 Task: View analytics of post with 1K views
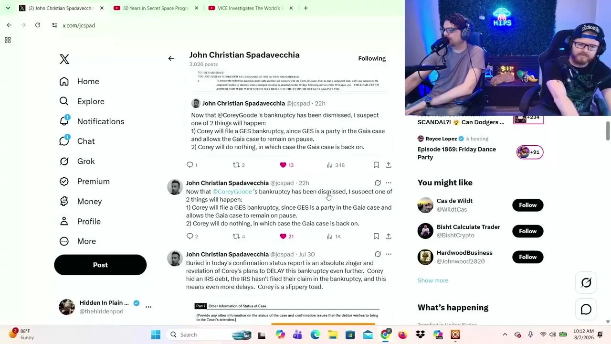pyautogui.click(x=334, y=236)
